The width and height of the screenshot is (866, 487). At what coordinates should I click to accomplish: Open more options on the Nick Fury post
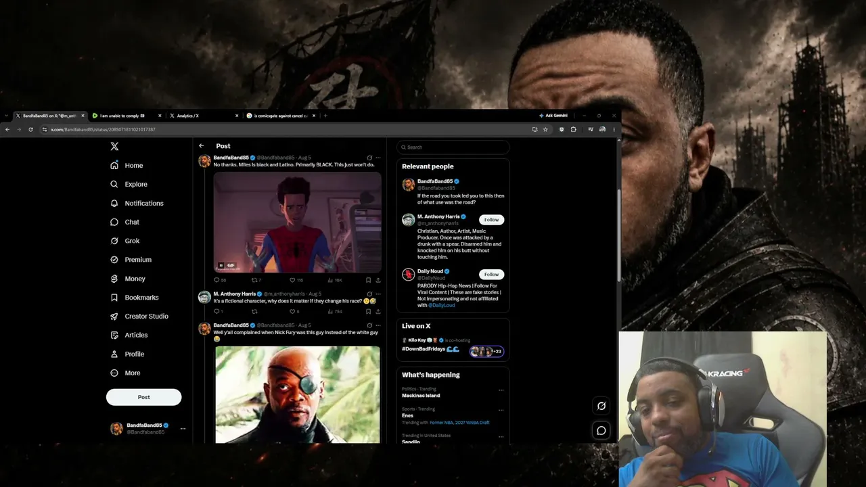click(378, 325)
